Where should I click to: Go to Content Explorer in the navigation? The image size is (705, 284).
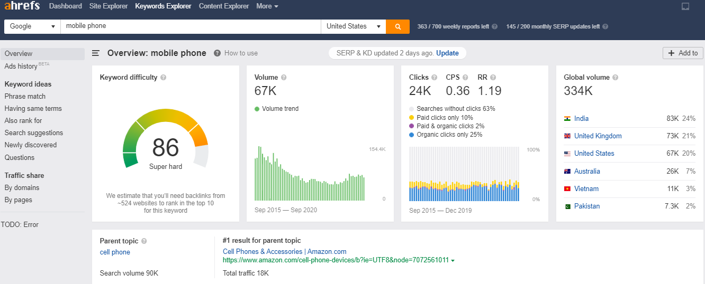[x=224, y=6]
